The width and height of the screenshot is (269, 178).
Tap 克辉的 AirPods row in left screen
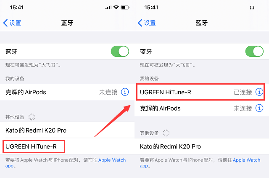(67, 92)
